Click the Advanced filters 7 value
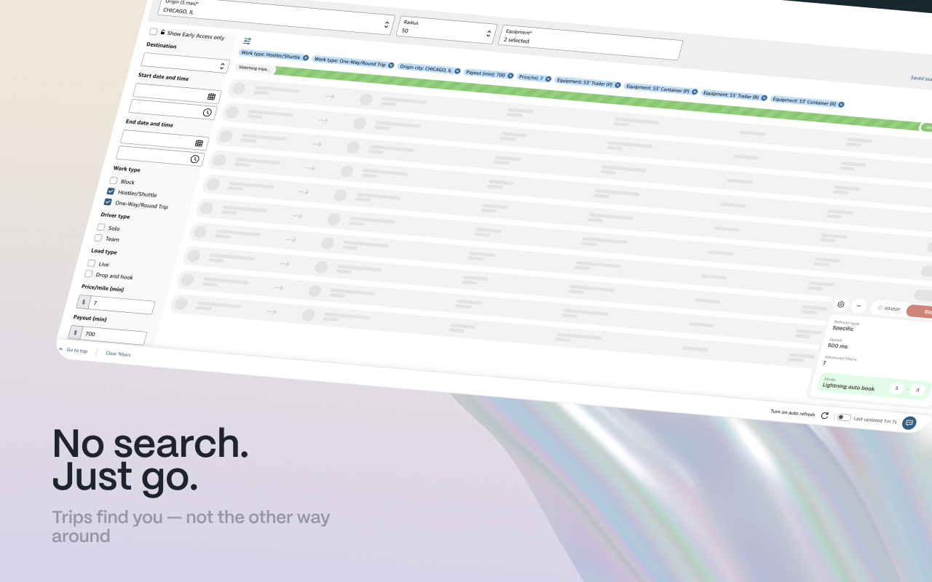This screenshot has width=932, height=582. coord(825,362)
